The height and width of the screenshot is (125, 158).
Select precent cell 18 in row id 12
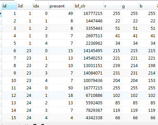coord(61,96)
